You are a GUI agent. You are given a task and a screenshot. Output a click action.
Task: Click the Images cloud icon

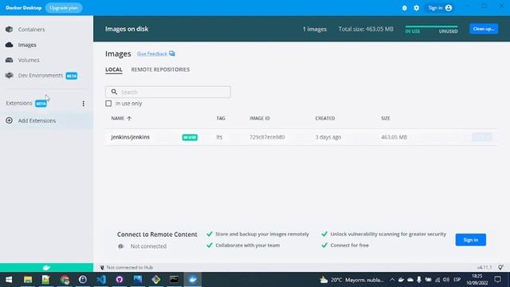point(9,45)
